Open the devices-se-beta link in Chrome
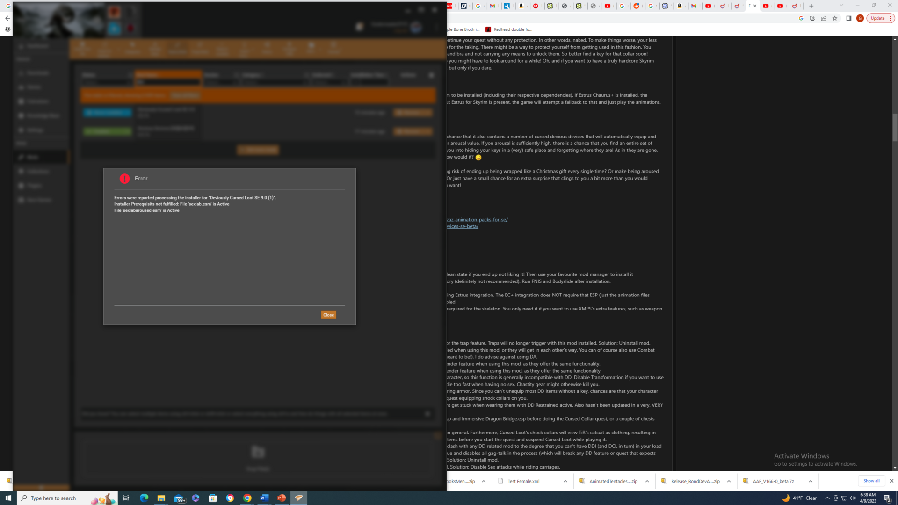The image size is (898, 505). 463,226
